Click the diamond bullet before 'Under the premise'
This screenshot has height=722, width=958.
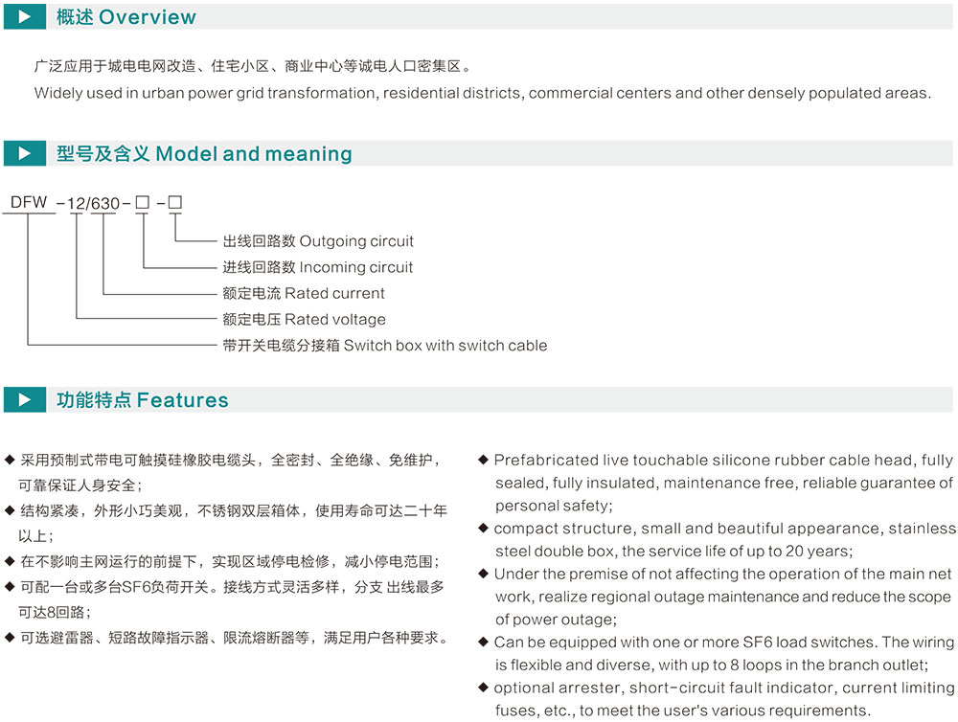click(x=485, y=574)
